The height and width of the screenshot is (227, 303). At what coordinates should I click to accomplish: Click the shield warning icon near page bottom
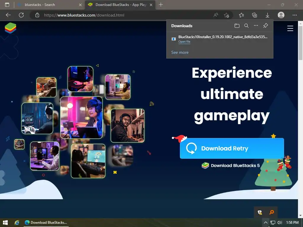[260, 212]
